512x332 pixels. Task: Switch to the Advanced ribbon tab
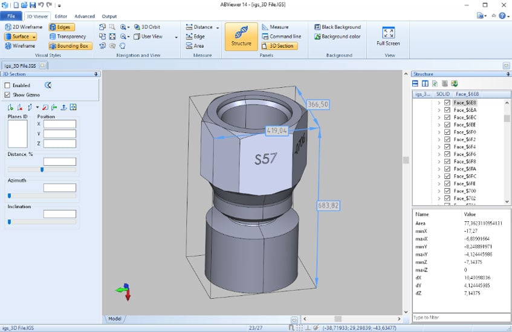[x=85, y=16]
